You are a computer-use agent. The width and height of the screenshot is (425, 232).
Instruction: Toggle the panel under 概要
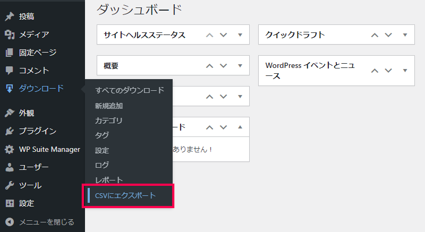click(240, 97)
